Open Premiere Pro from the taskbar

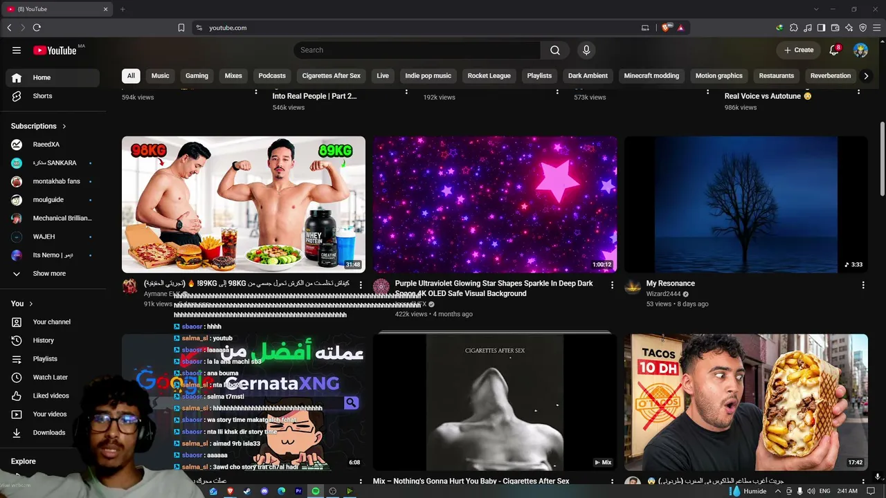[298, 491]
